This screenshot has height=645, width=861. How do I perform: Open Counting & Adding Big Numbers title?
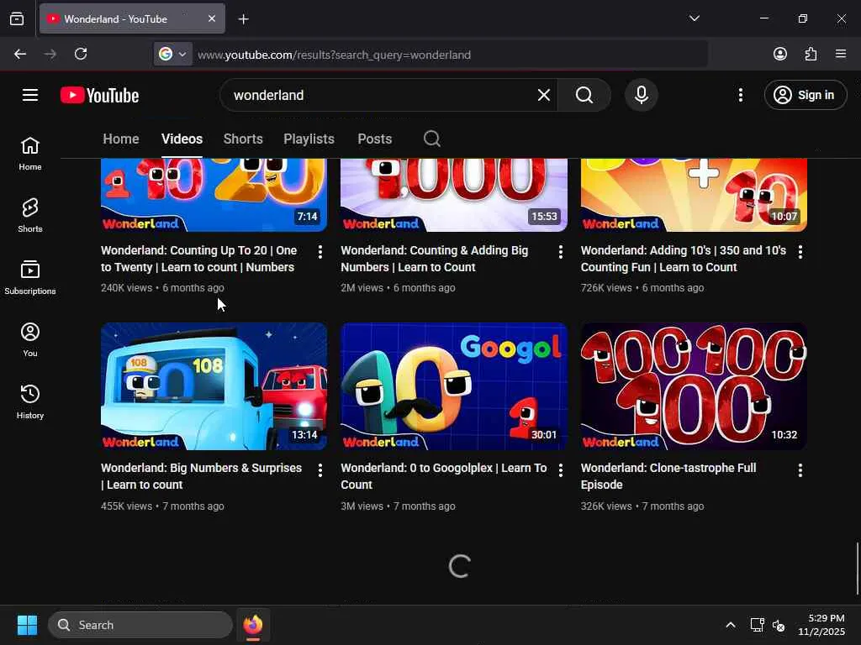(435, 259)
